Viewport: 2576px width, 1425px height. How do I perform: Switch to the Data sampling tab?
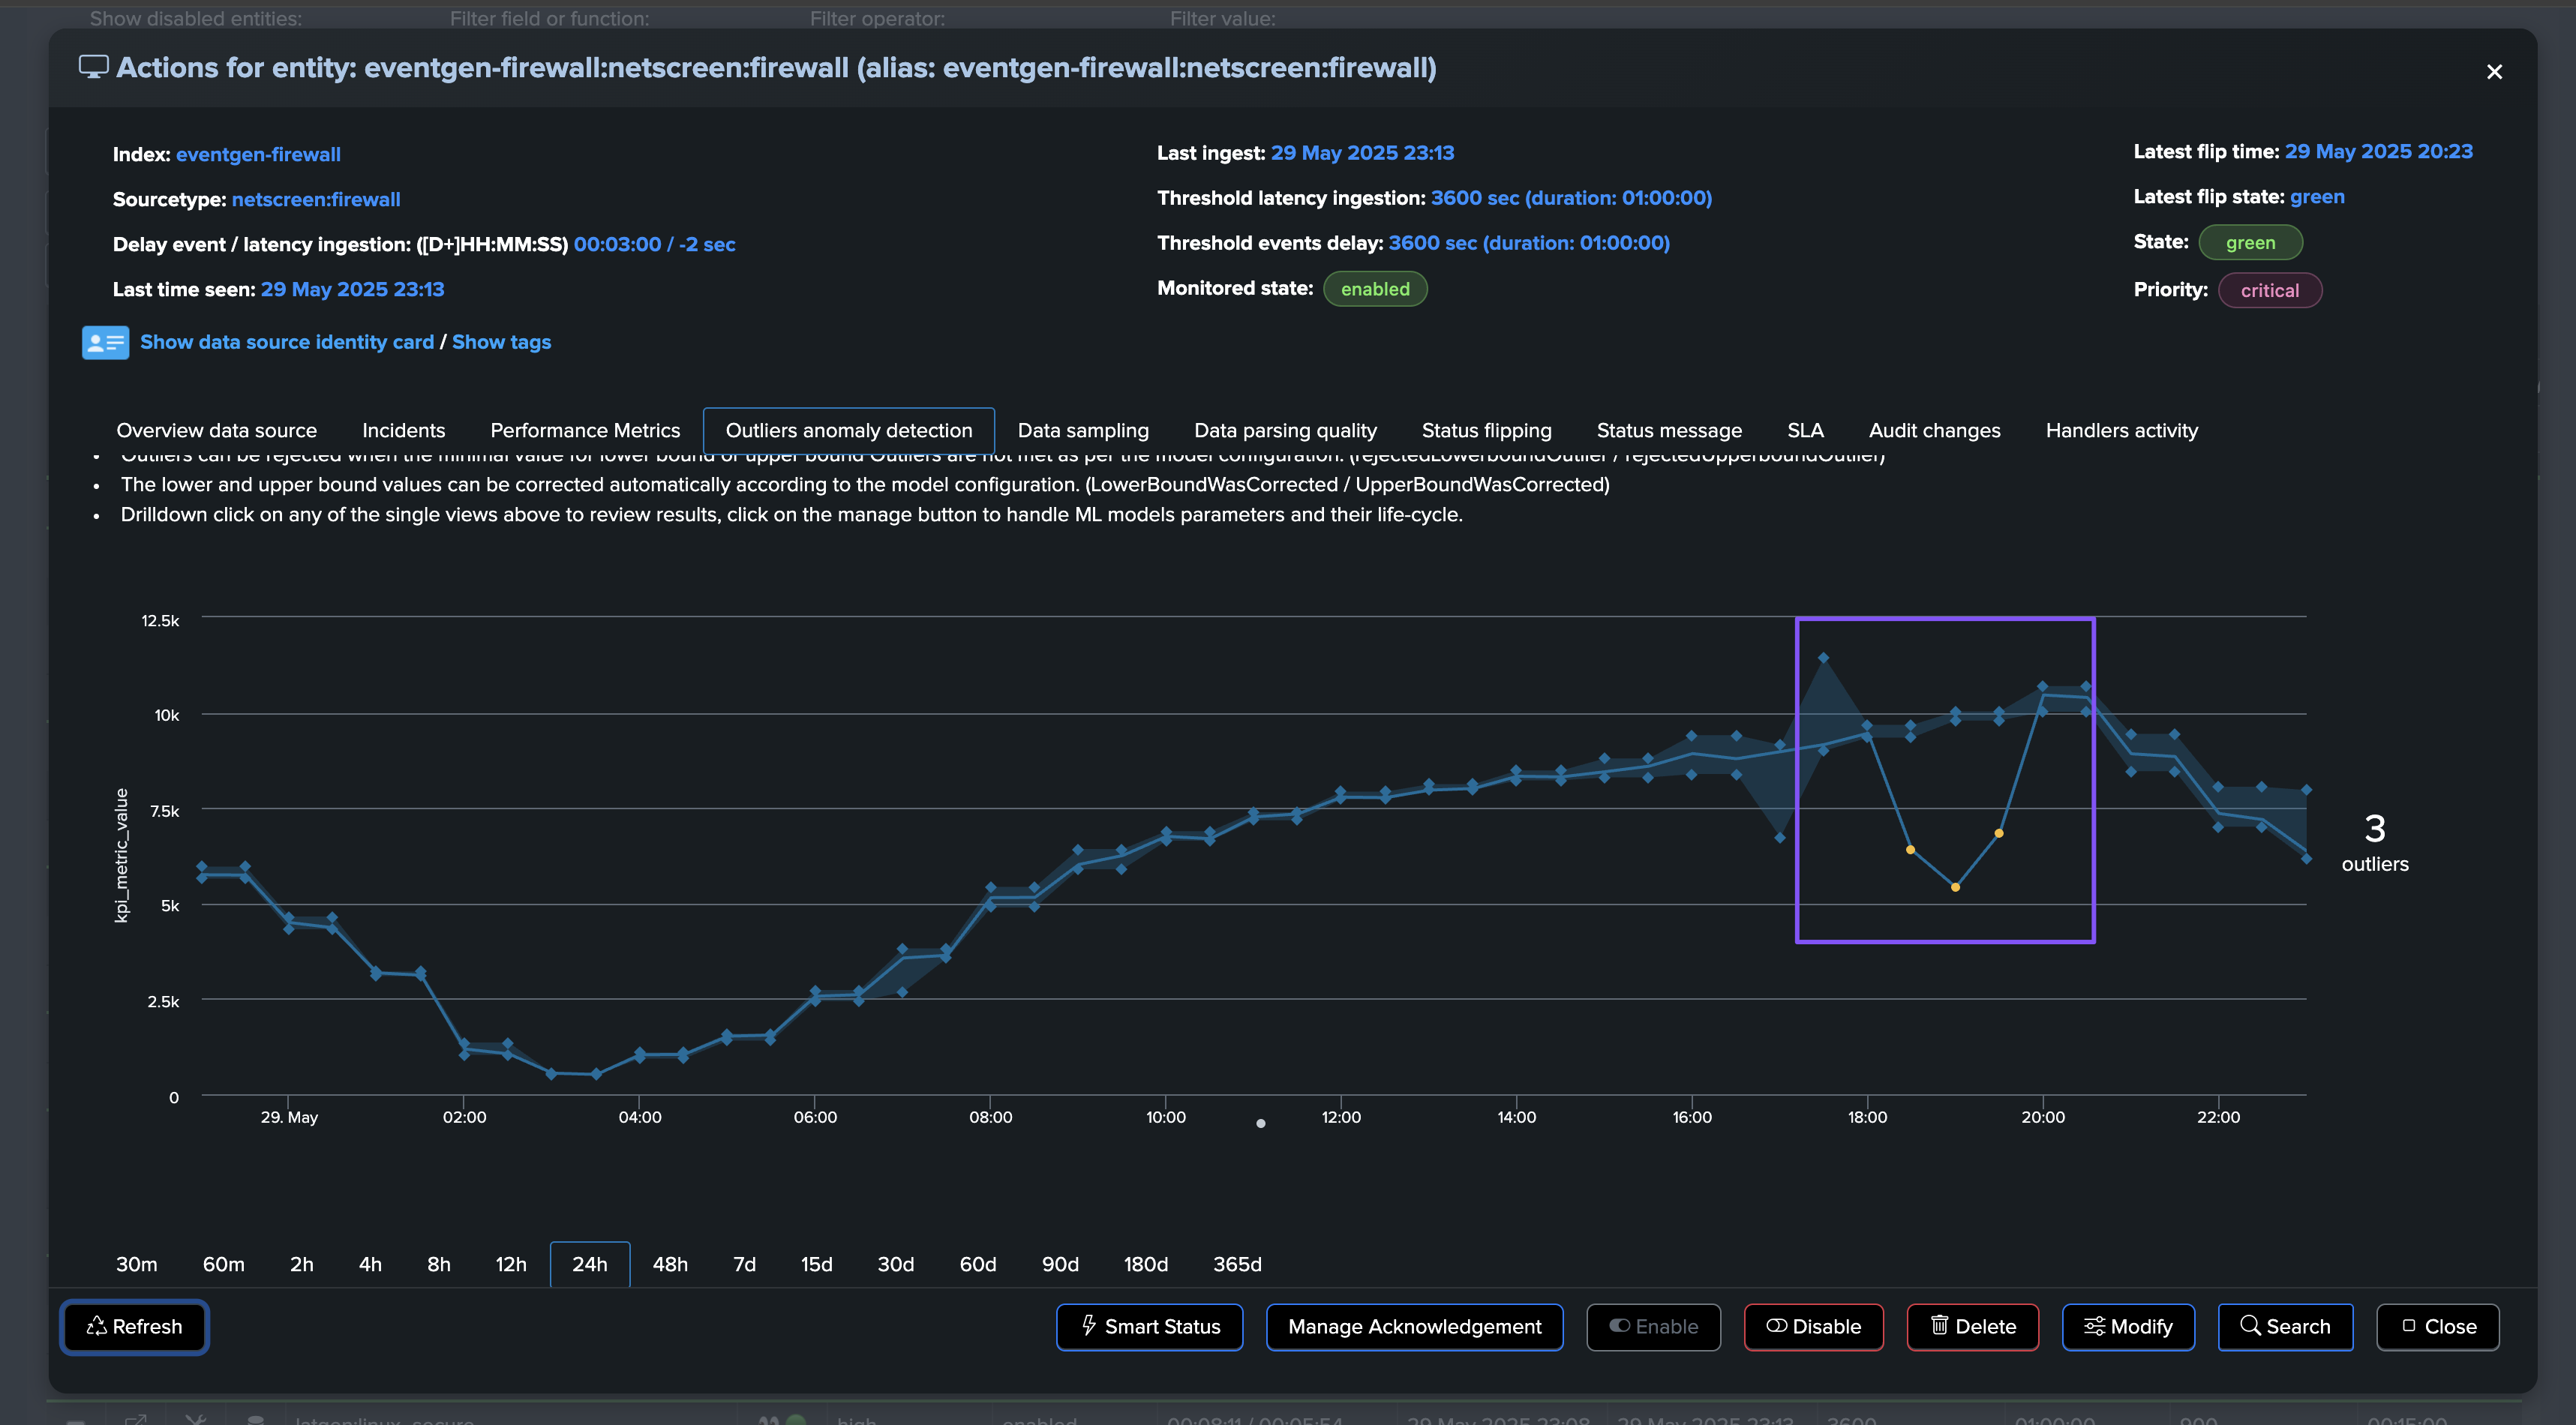point(1082,430)
